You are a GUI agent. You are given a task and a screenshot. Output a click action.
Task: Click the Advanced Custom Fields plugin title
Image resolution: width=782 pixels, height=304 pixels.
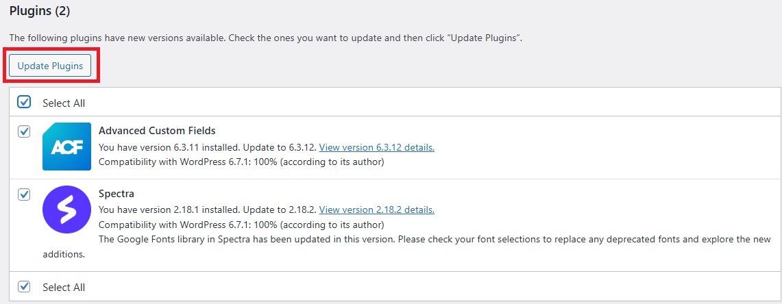(157, 131)
